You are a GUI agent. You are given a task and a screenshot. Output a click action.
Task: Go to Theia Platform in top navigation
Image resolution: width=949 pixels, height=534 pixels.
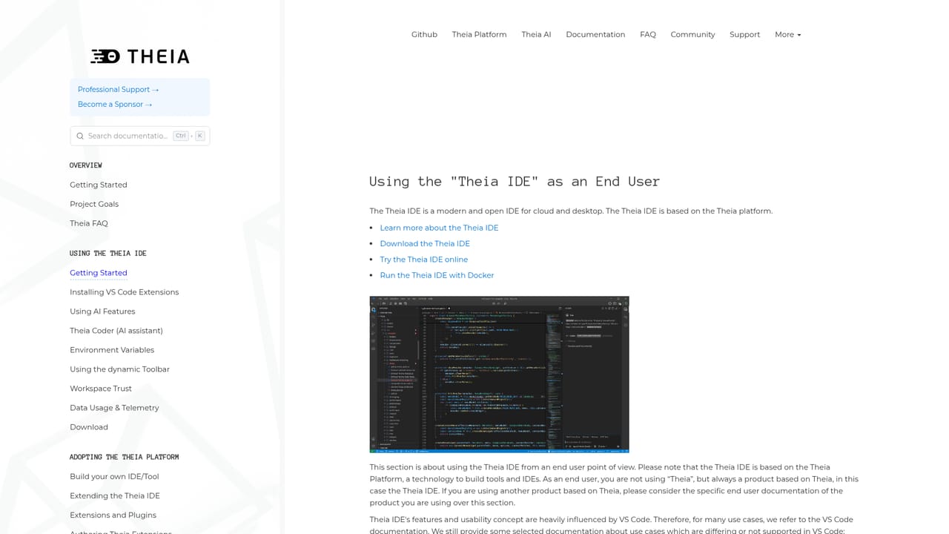pyautogui.click(x=479, y=35)
